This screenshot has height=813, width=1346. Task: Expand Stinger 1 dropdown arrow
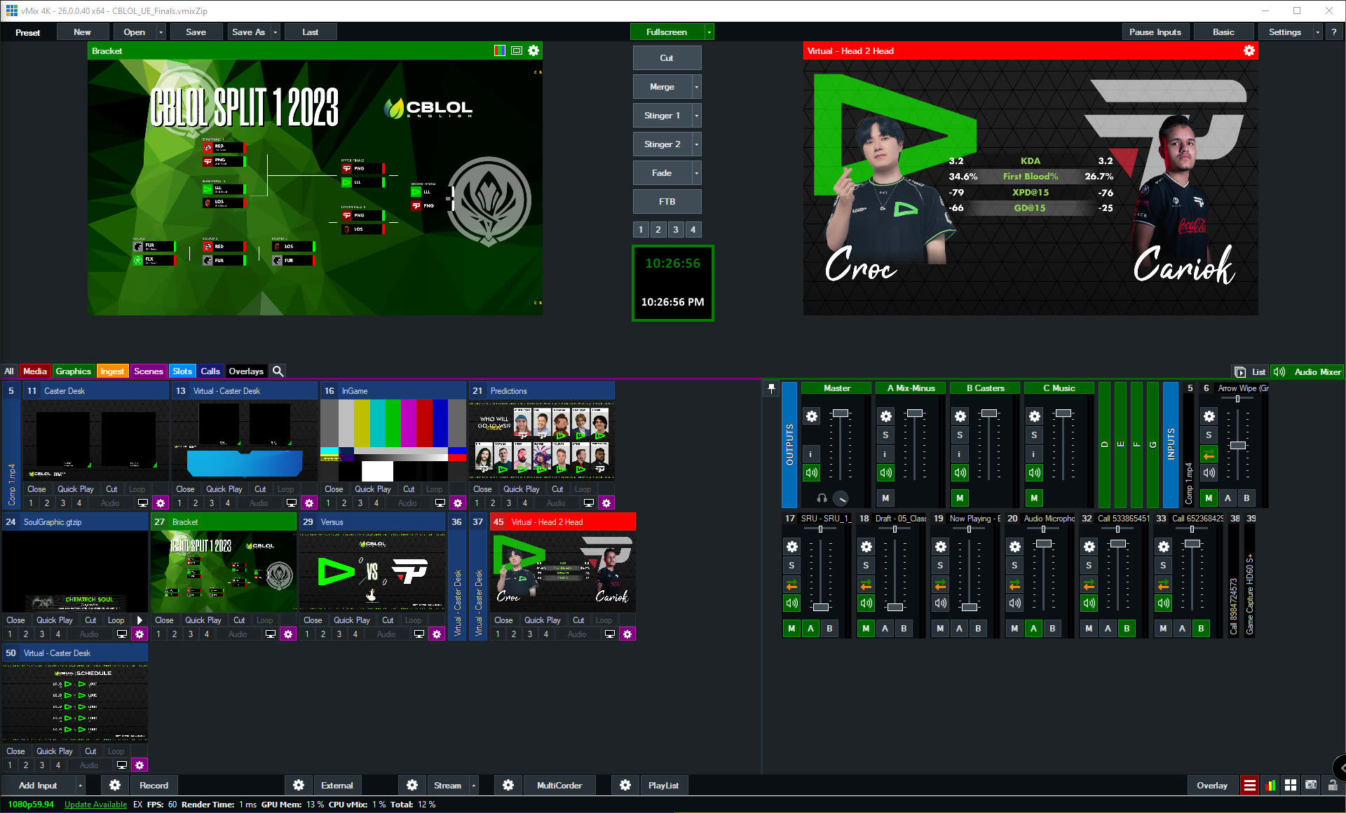pyautogui.click(x=696, y=116)
